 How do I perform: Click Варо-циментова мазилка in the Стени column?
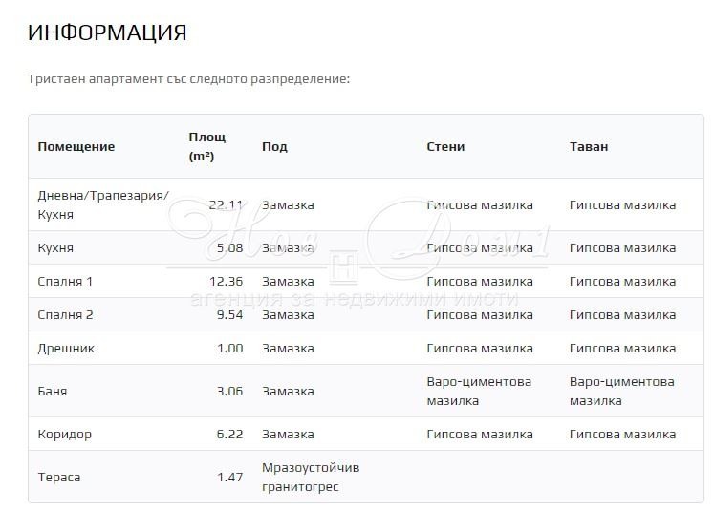coord(479,392)
